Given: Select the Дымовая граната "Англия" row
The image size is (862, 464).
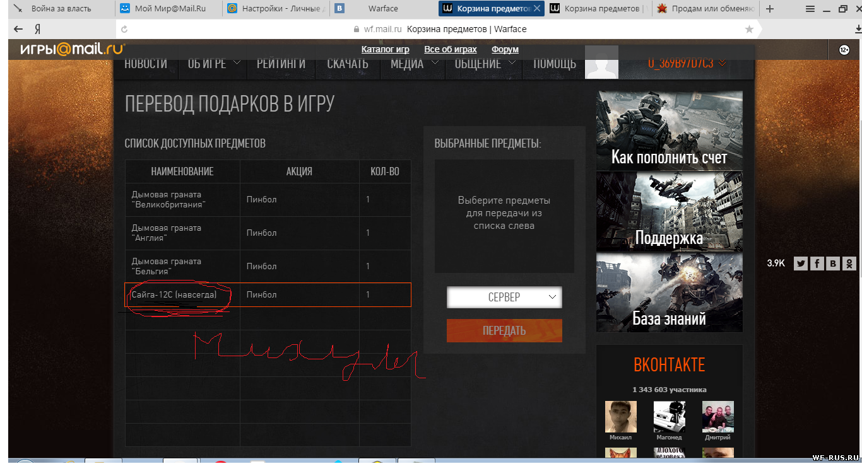Looking at the screenshot, I should tap(268, 233).
